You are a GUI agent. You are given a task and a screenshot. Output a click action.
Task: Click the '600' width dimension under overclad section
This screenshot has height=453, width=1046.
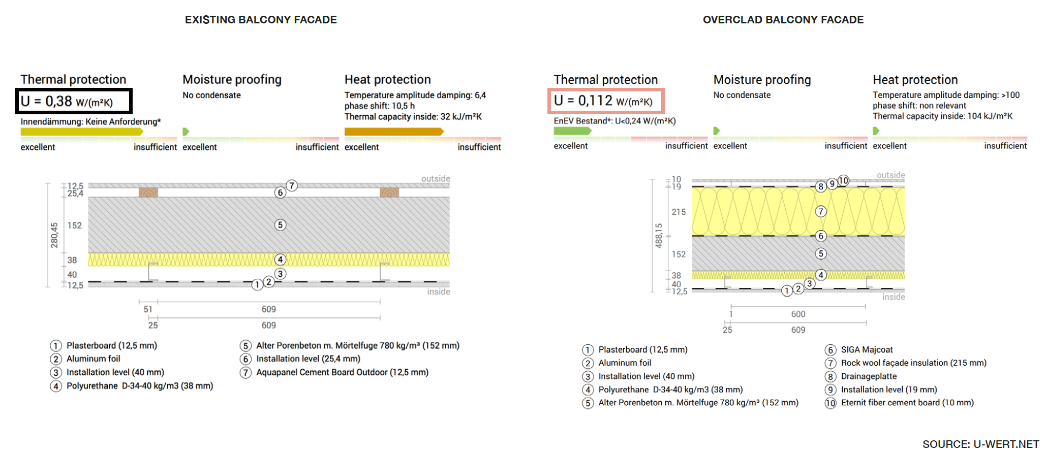point(798,314)
